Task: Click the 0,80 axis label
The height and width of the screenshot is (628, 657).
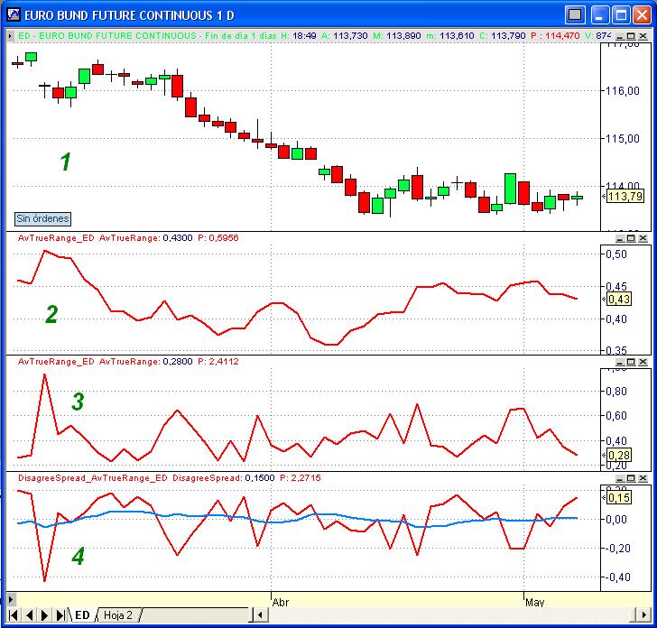Action: pyautogui.click(x=616, y=392)
